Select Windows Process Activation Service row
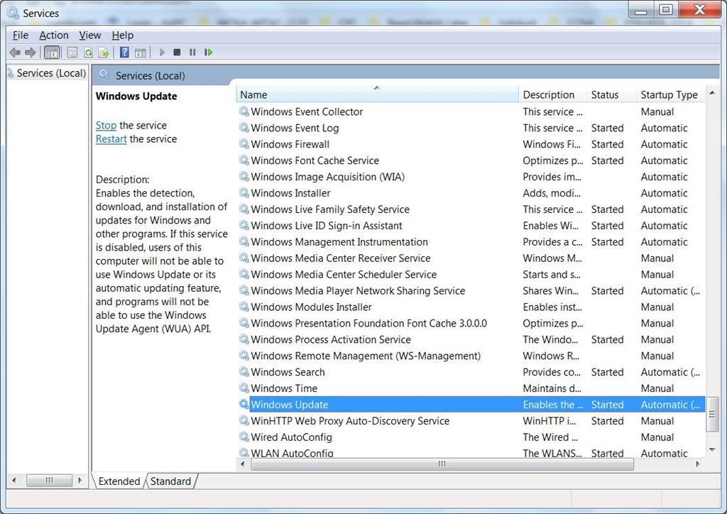 [471, 339]
